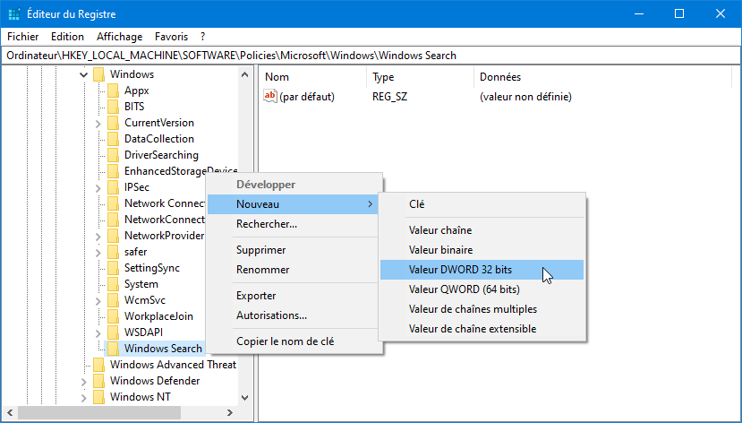The width and height of the screenshot is (742, 423).
Task: Click the System folder icon
Action: 113,284
